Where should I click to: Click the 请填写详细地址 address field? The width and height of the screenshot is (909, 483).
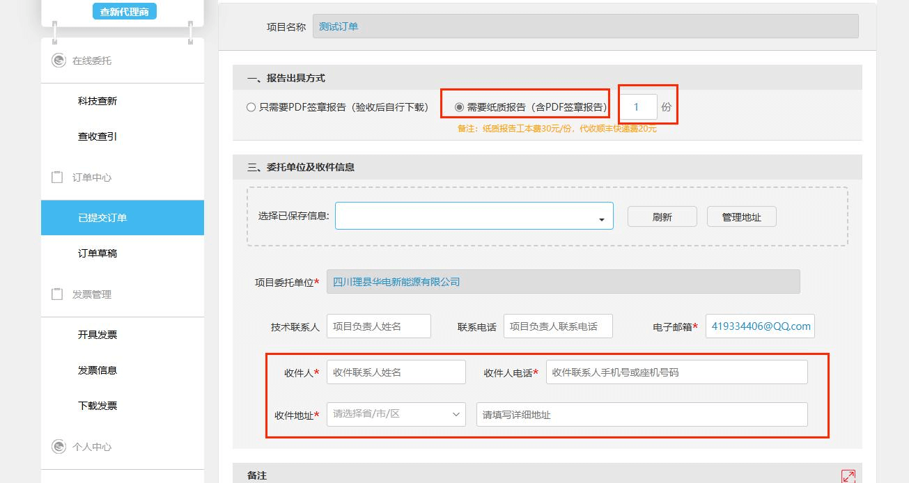tap(642, 415)
